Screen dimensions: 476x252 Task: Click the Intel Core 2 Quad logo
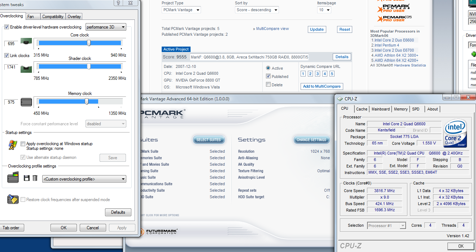456,133
